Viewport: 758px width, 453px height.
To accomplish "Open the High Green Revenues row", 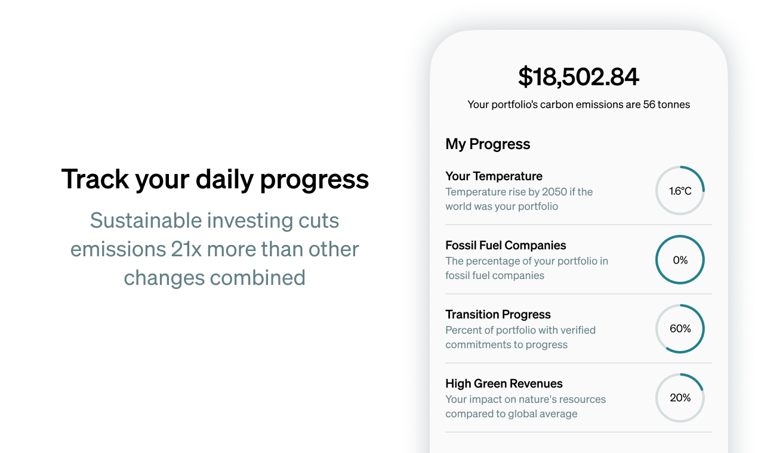I will pos(578,398).
